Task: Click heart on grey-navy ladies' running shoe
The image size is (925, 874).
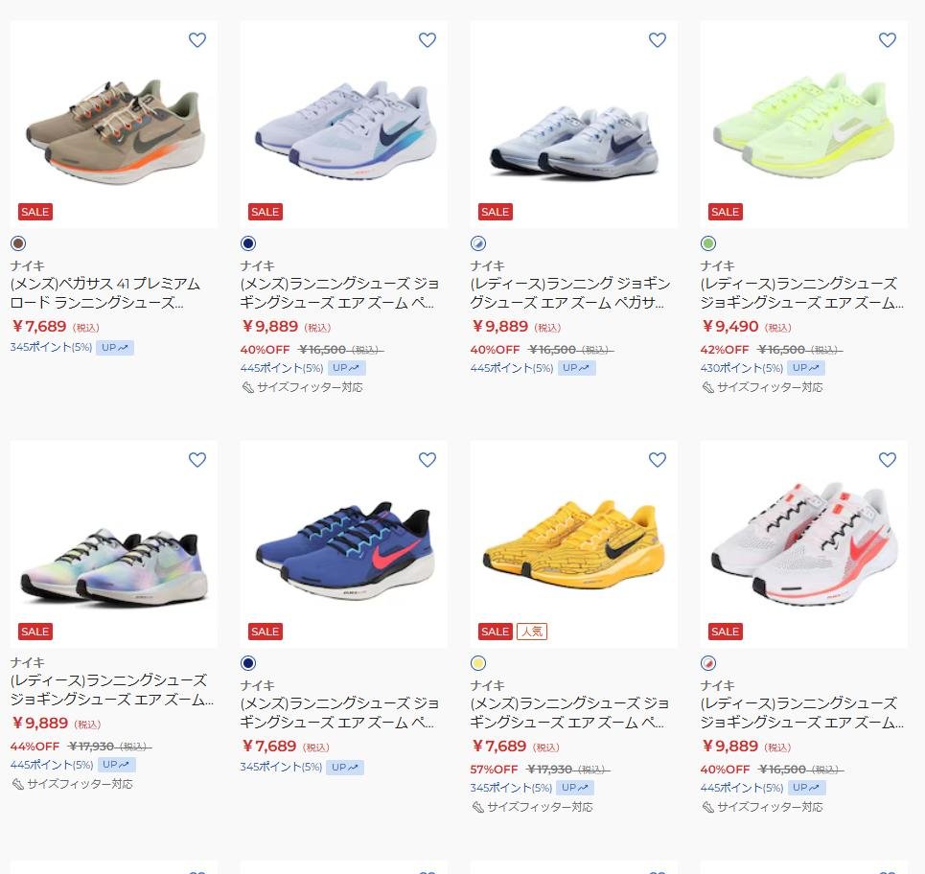Action: tap(658, 40)
